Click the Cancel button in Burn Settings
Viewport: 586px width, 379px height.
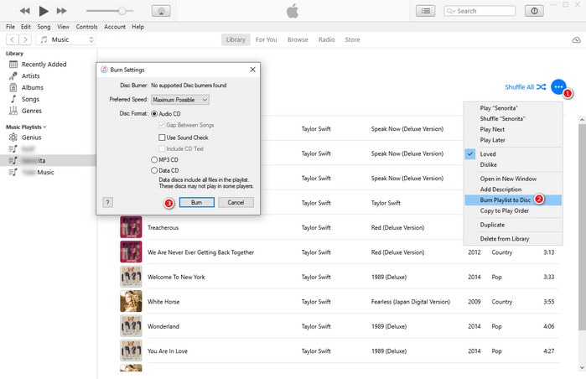pyautogui.click(x=236, y=202)
